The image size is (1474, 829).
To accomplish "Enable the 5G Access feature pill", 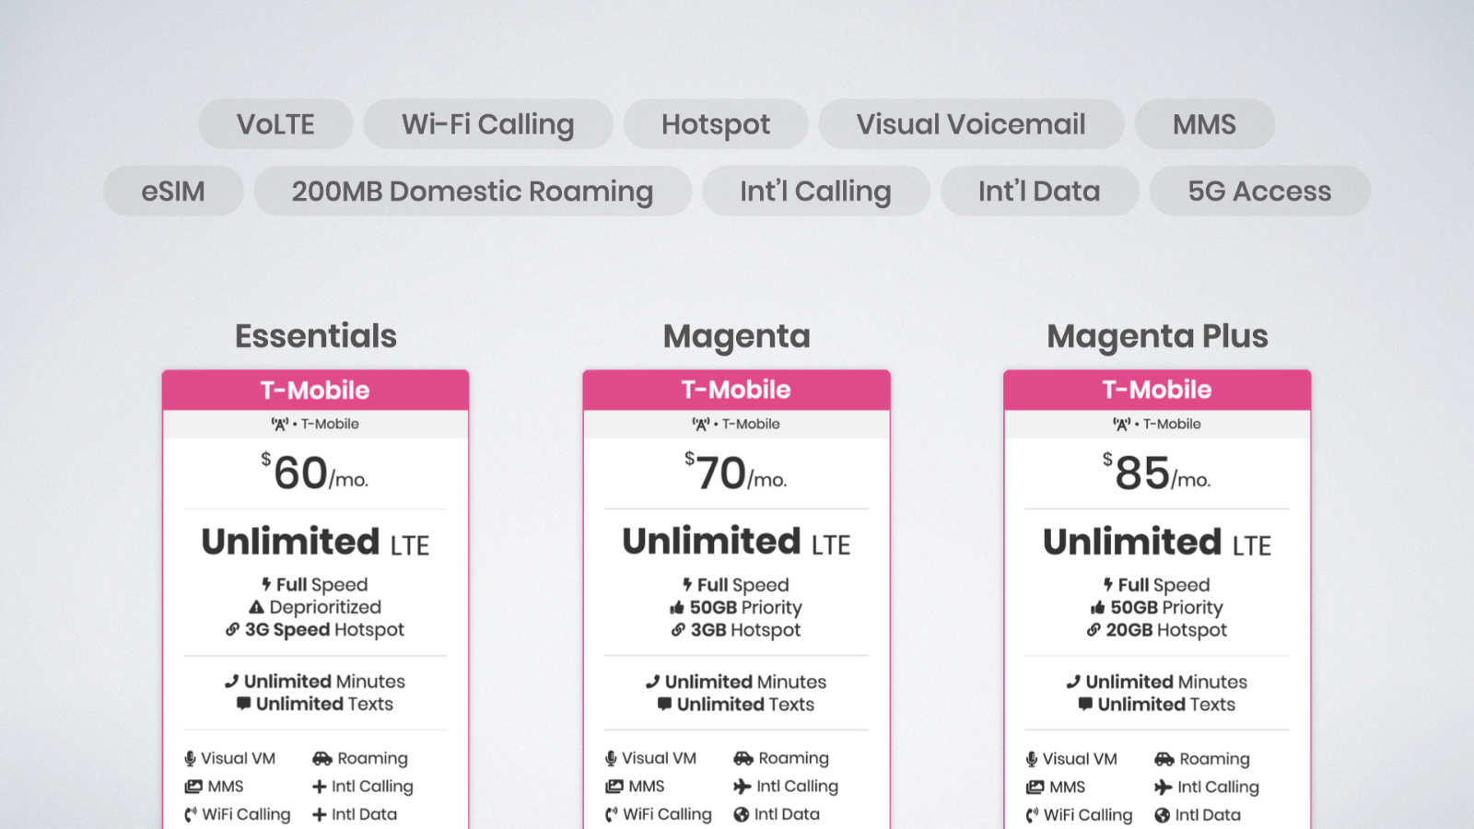I will tap(1259, 191).
